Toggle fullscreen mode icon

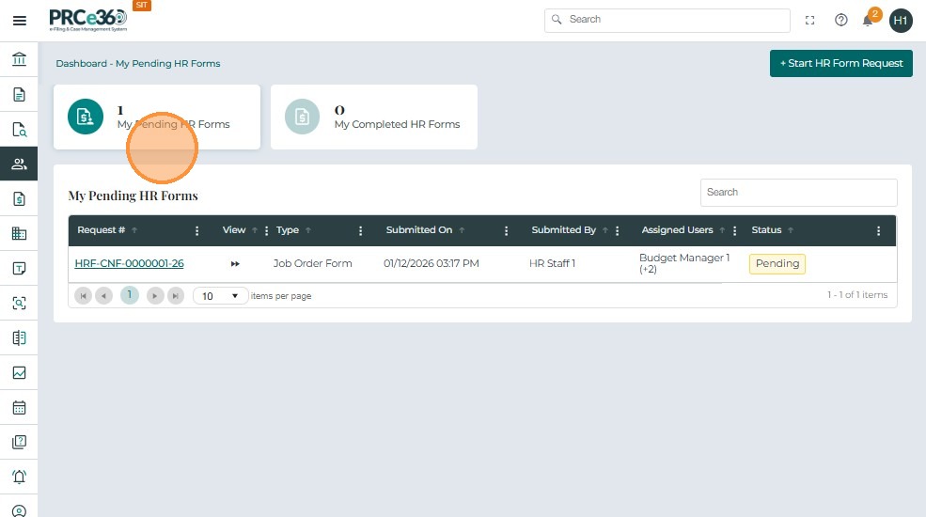point(809,21)
